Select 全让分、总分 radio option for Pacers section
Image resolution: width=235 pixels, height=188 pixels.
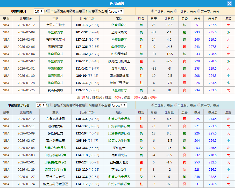(x=152, y=105)
